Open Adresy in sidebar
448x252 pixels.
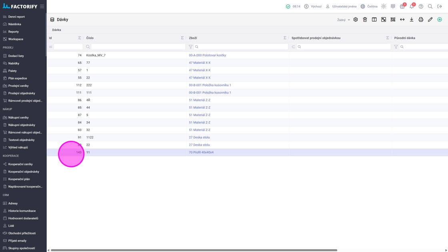[x=13, y=203]
